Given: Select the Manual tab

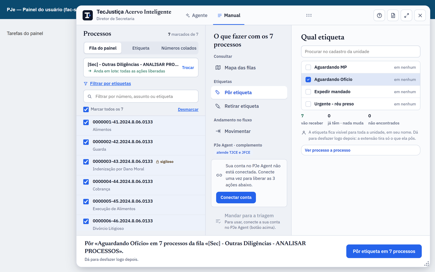Looking at the screenshot, I should [229, 15].
